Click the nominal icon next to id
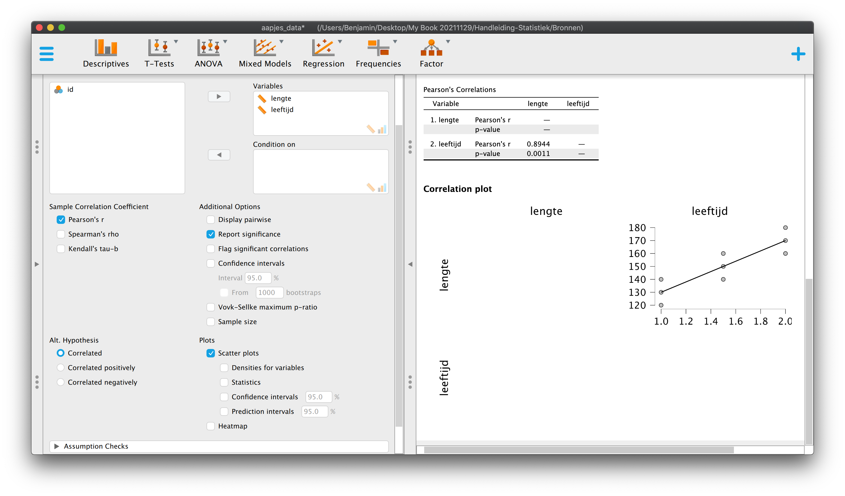This screenshot has height=496, width=845. tap(58, 89)
